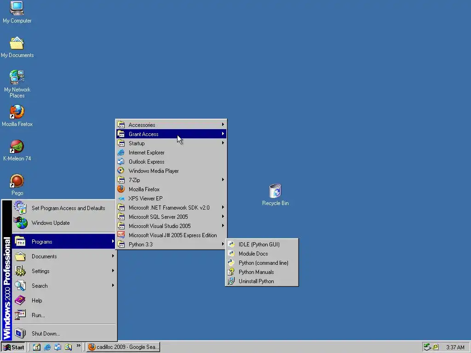This screenshot has height=353, width=471.
Task: Click network connection tray icon
Action: coord(427,347)
